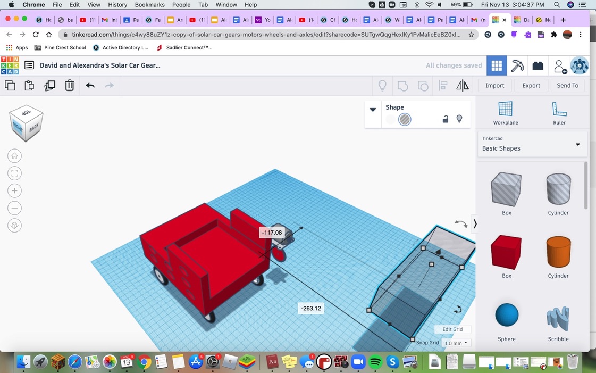The width and height of the screenshot is (596, 373).
Task: Open the History menu
Action: 117,5
